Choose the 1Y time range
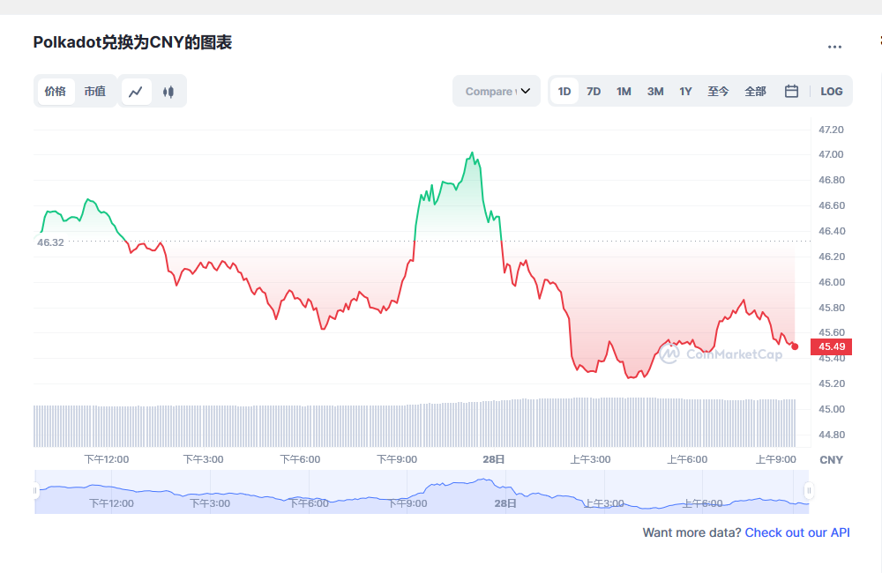Image resolution: width=882 pixels, height=573 pixels. [685, 92]
